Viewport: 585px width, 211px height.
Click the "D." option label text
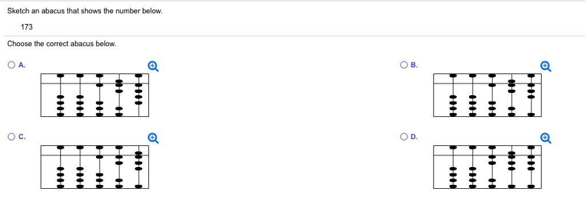point(415,137)
